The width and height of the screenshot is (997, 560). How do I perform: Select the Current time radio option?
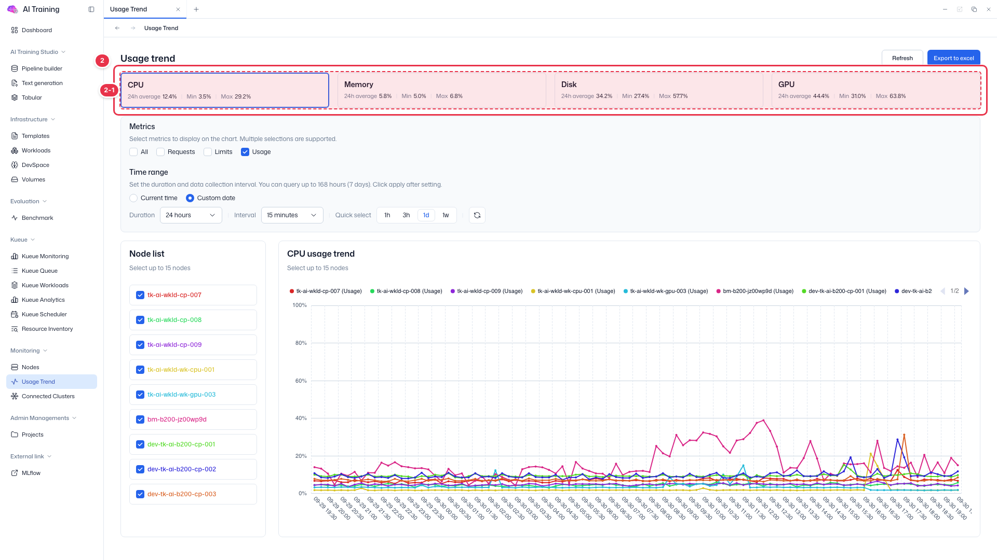(133, 198)
